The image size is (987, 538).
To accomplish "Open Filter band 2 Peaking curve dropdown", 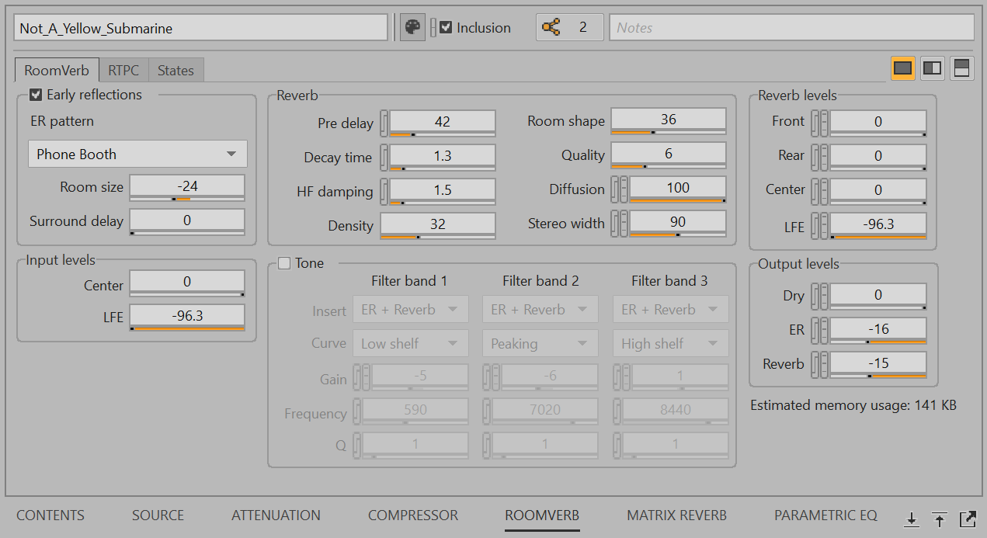I will pos(540,344).
